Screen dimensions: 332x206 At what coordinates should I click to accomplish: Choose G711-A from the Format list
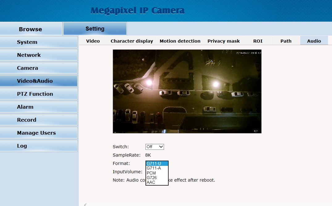(x=154, y=168)
